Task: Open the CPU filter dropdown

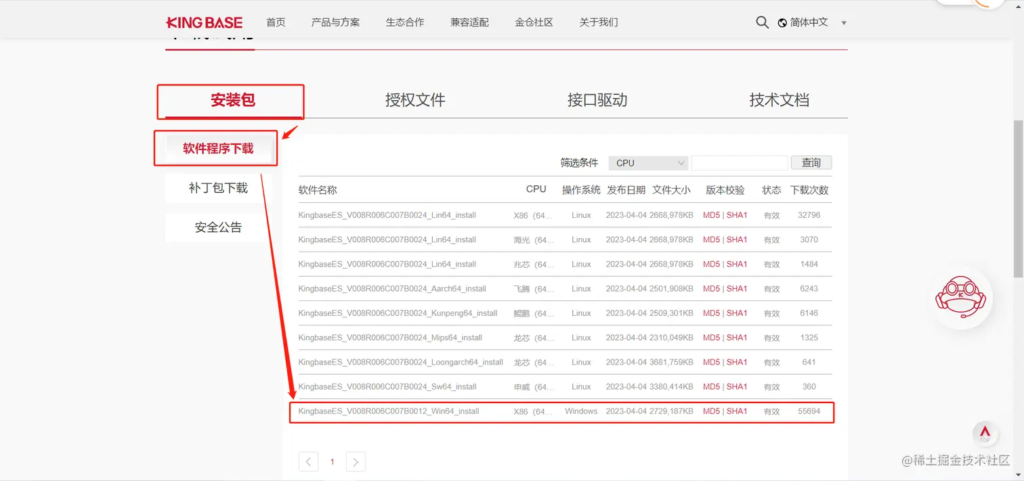Action: pyautogui.click(x=648, y=163)
